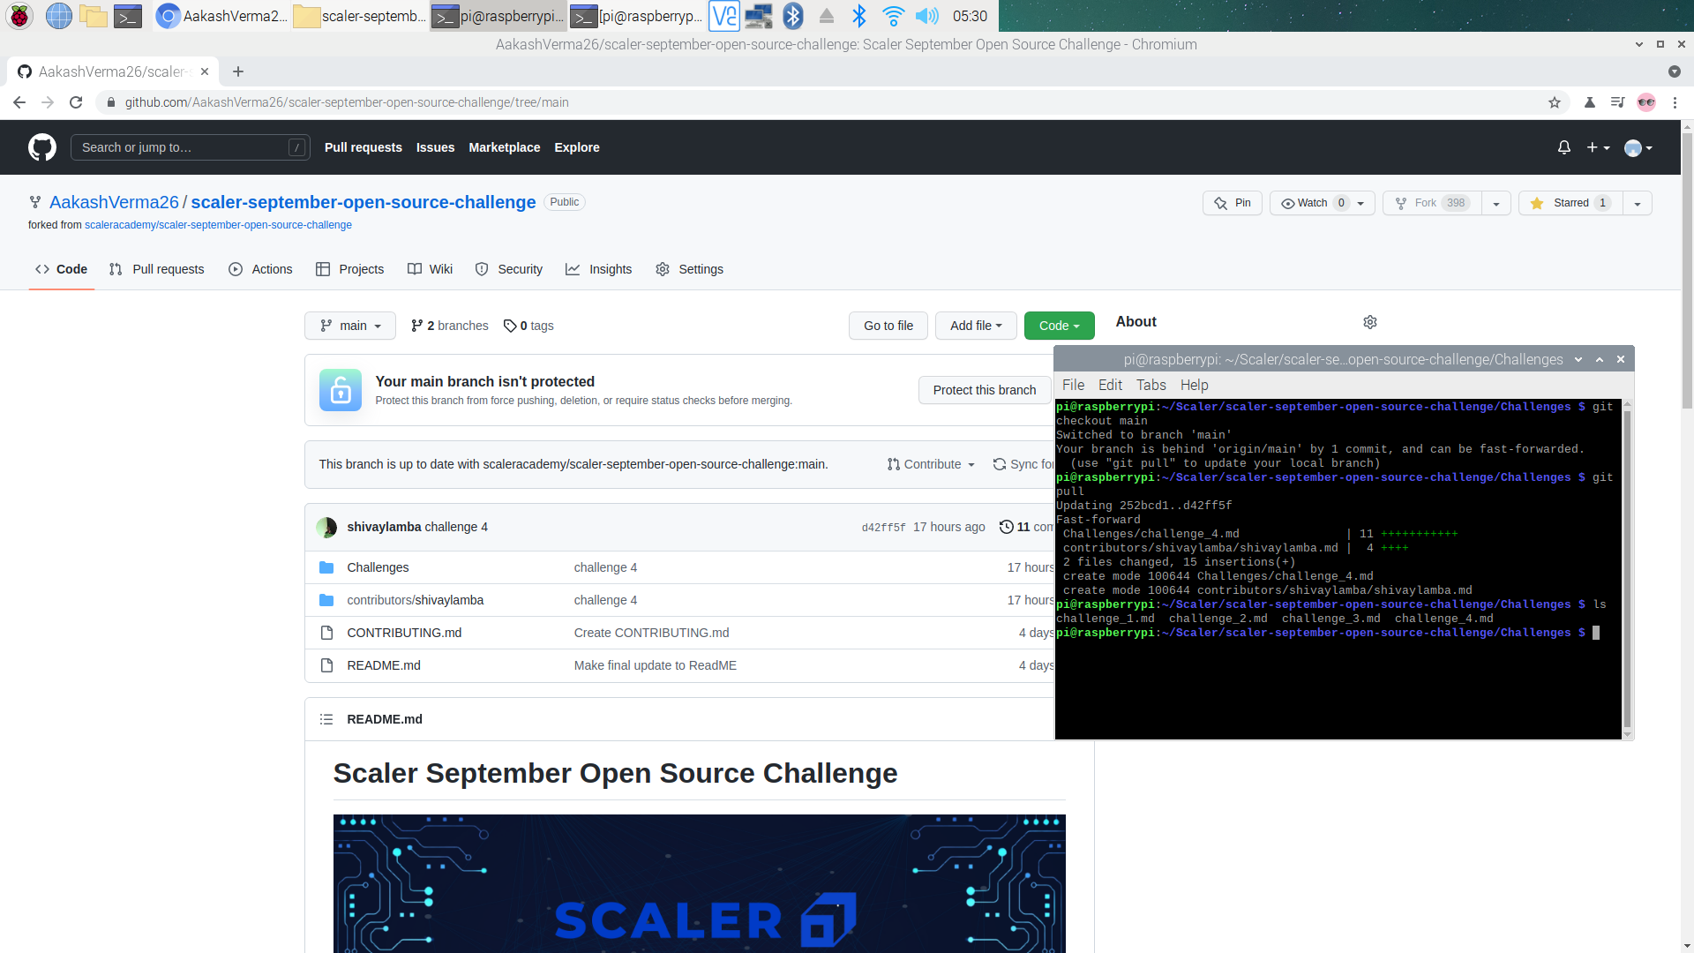Open the Challenges folder
This screenshot has width=1694, height=953.
(378, 567)
